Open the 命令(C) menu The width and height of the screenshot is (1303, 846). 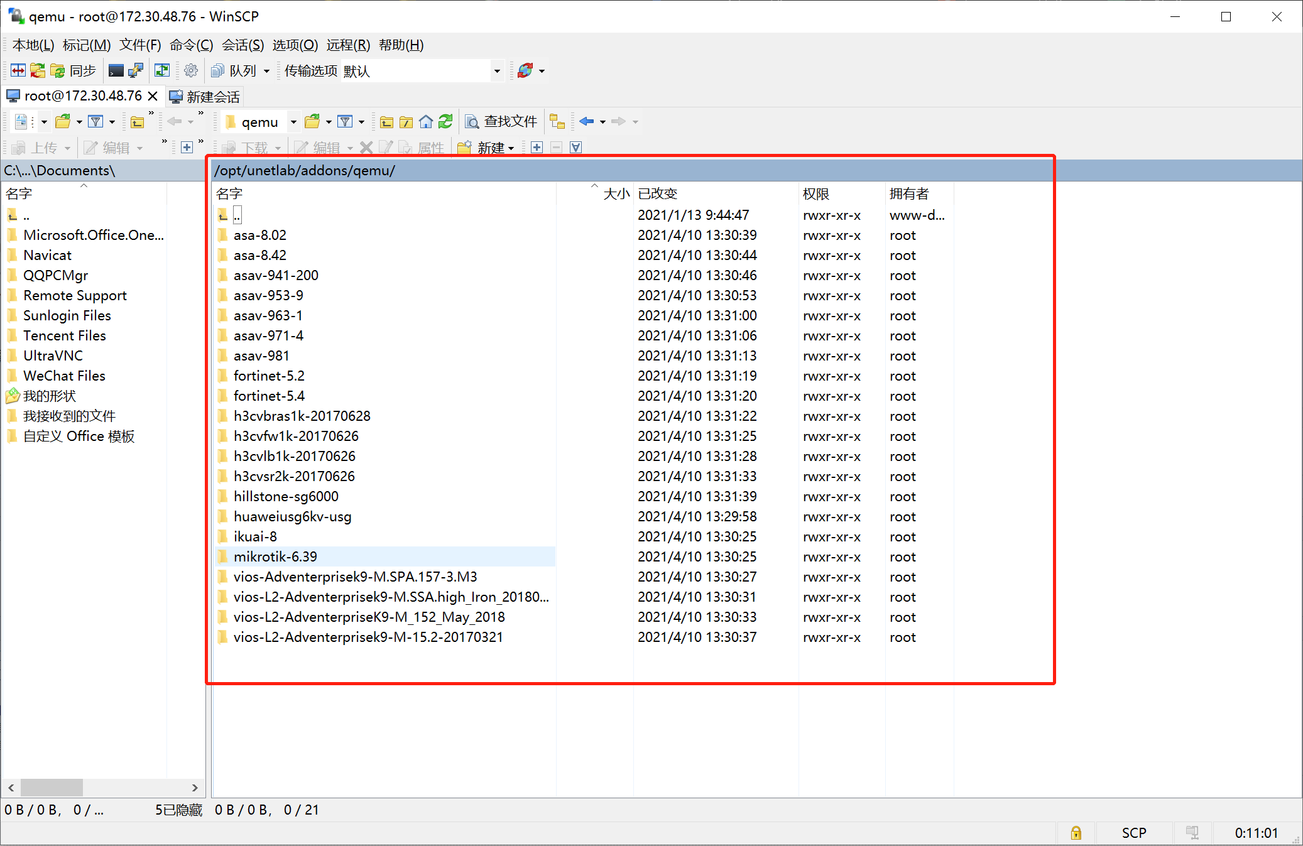coord(191,45)
